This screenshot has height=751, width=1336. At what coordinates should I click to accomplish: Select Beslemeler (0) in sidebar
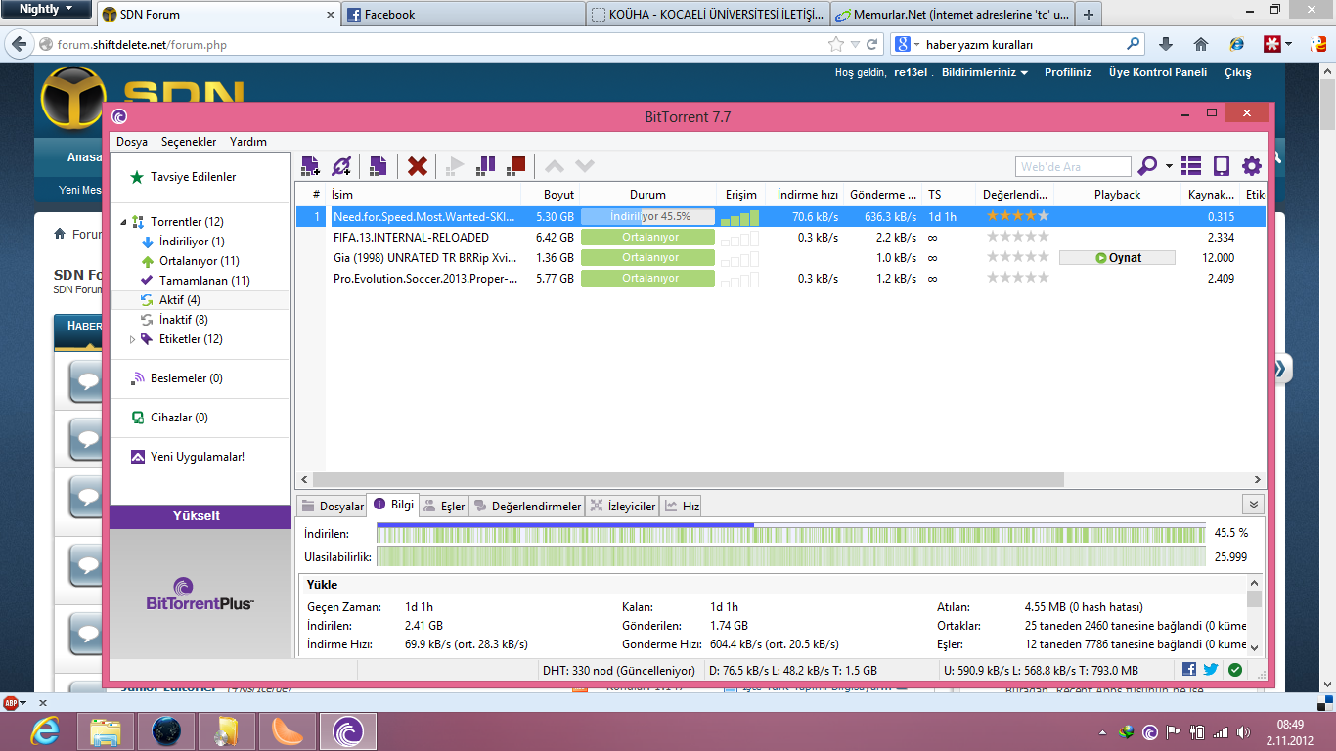point(186,378)
